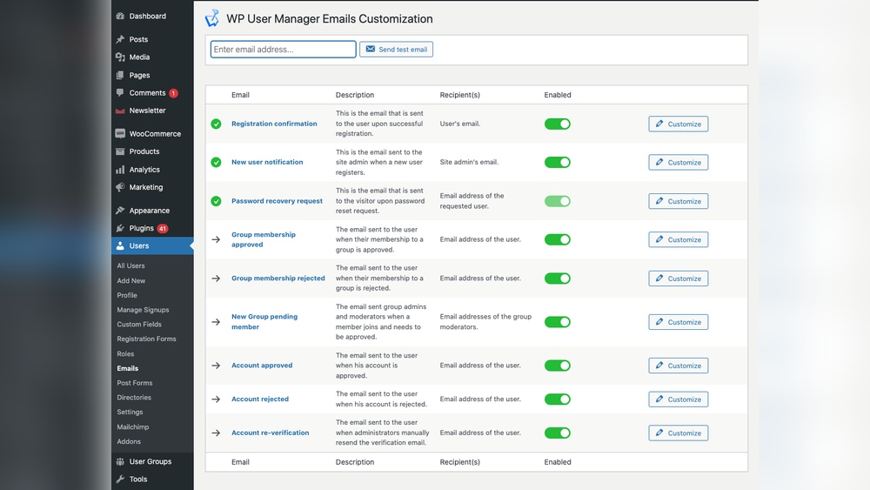The height and width of the screenshot is (490, 870).
Task: Click the Comments speech bubble icon
Action: (120, 92)
